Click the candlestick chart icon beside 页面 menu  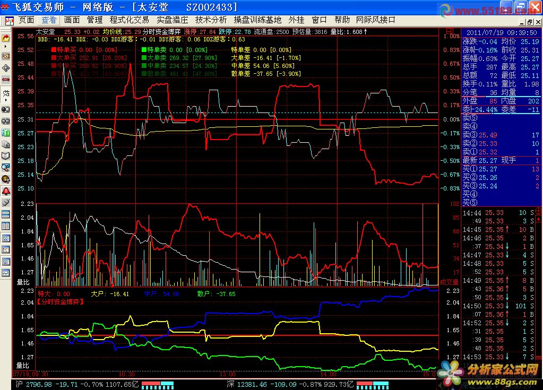10,21
